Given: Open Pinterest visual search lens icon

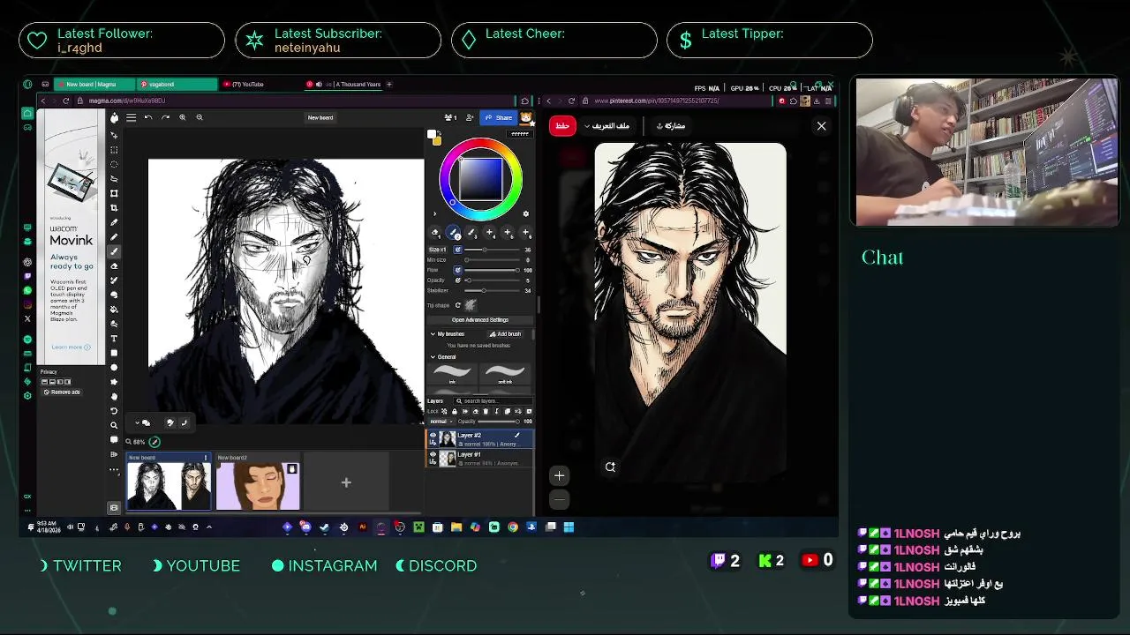Looking at the screenshot, I should coord(610,467).
